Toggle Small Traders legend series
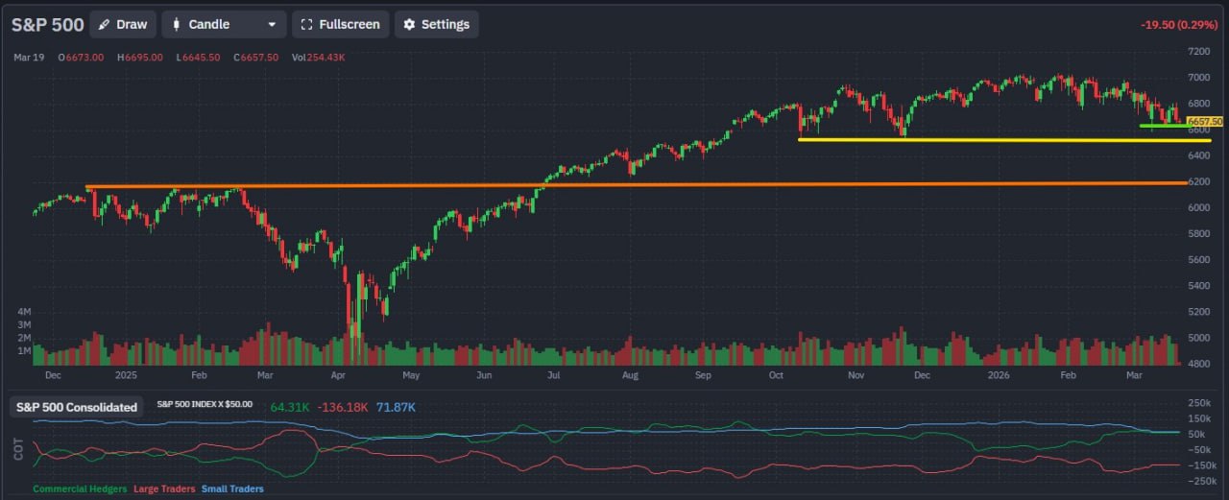The image size is (1229, 500). (x=232, y=488)
